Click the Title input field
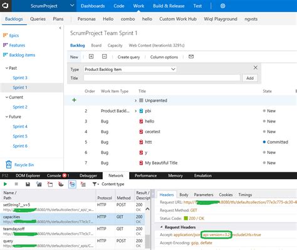The image size is (297, 250). [x=162, y=78]
